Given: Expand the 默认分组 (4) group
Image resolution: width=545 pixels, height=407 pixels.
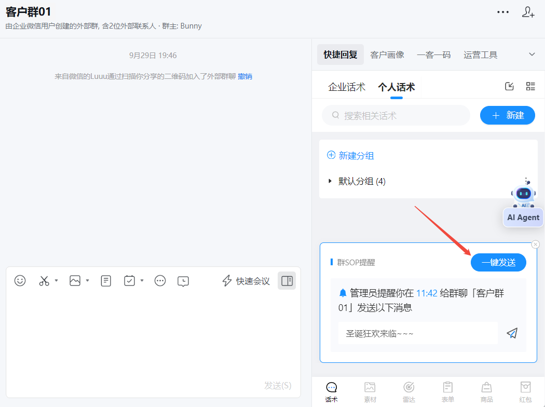Looking at the screenshot, I should pos(330,181).
